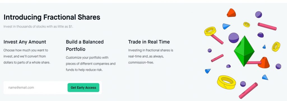
Task: Click the pink cylinder at the bottom right
Action: [x=248, y=90]
